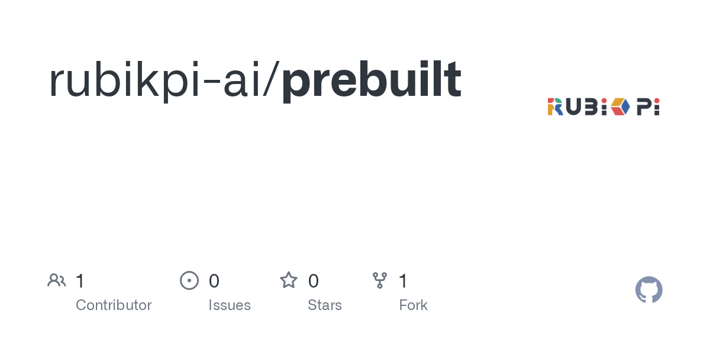The height and width of the screenshot is (355, 710).
Task: Click the colorful cube in the Rubik logo
Action: pyautogui.click(x=621, y=106)
